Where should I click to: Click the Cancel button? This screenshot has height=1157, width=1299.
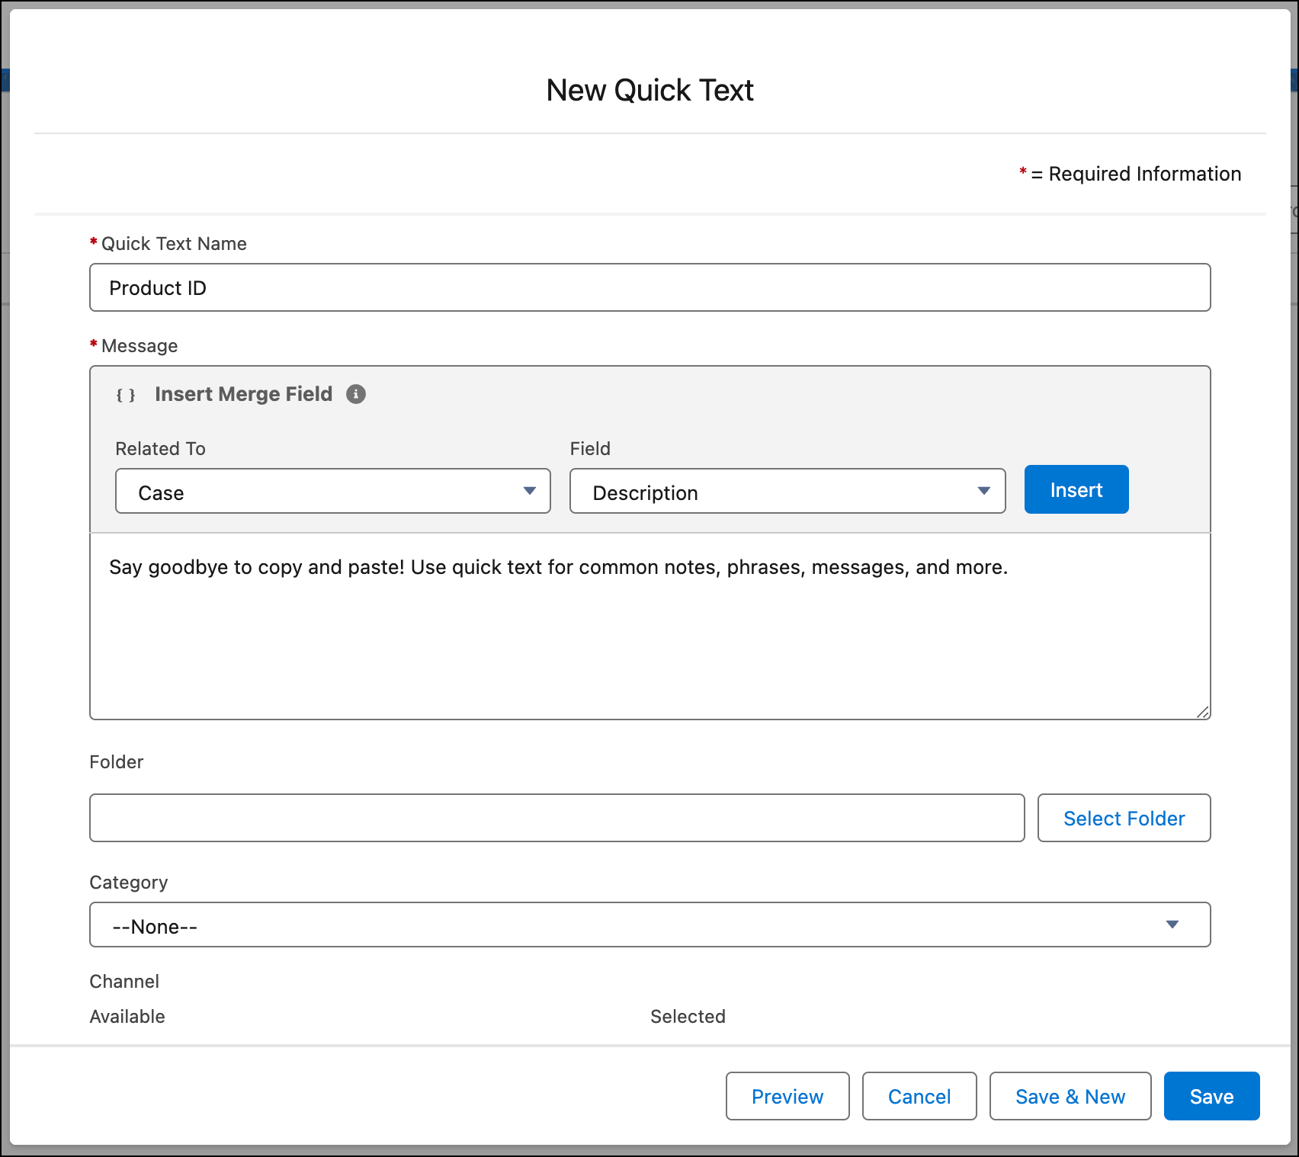[x=919, y=1096]
